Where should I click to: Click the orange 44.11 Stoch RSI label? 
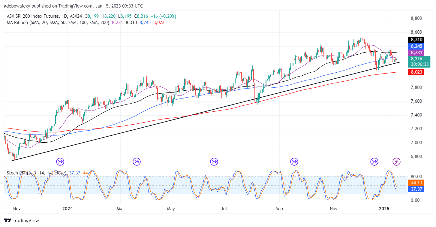pyautogui.click(x=416, y=183)
